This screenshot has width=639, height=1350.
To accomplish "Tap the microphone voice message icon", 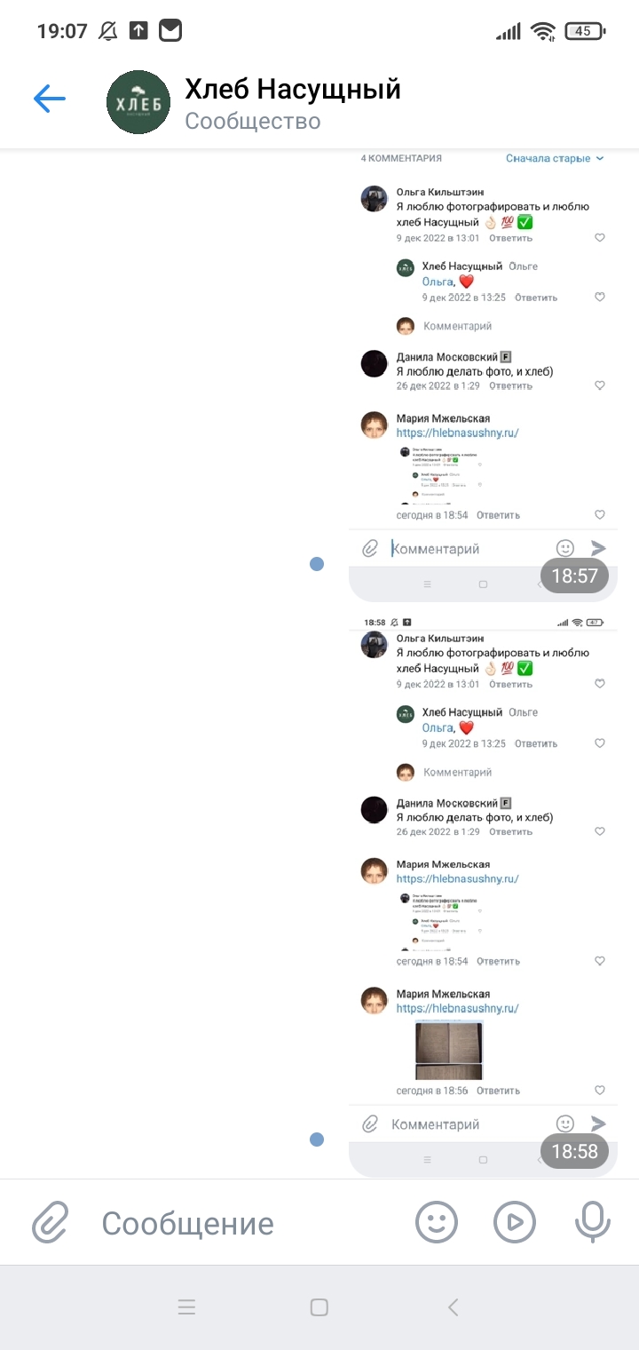I will [x=592, y=1222].
